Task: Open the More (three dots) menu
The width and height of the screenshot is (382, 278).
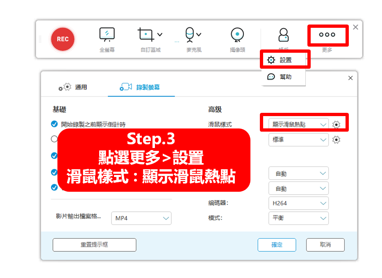Action: (x=327, y=35)
